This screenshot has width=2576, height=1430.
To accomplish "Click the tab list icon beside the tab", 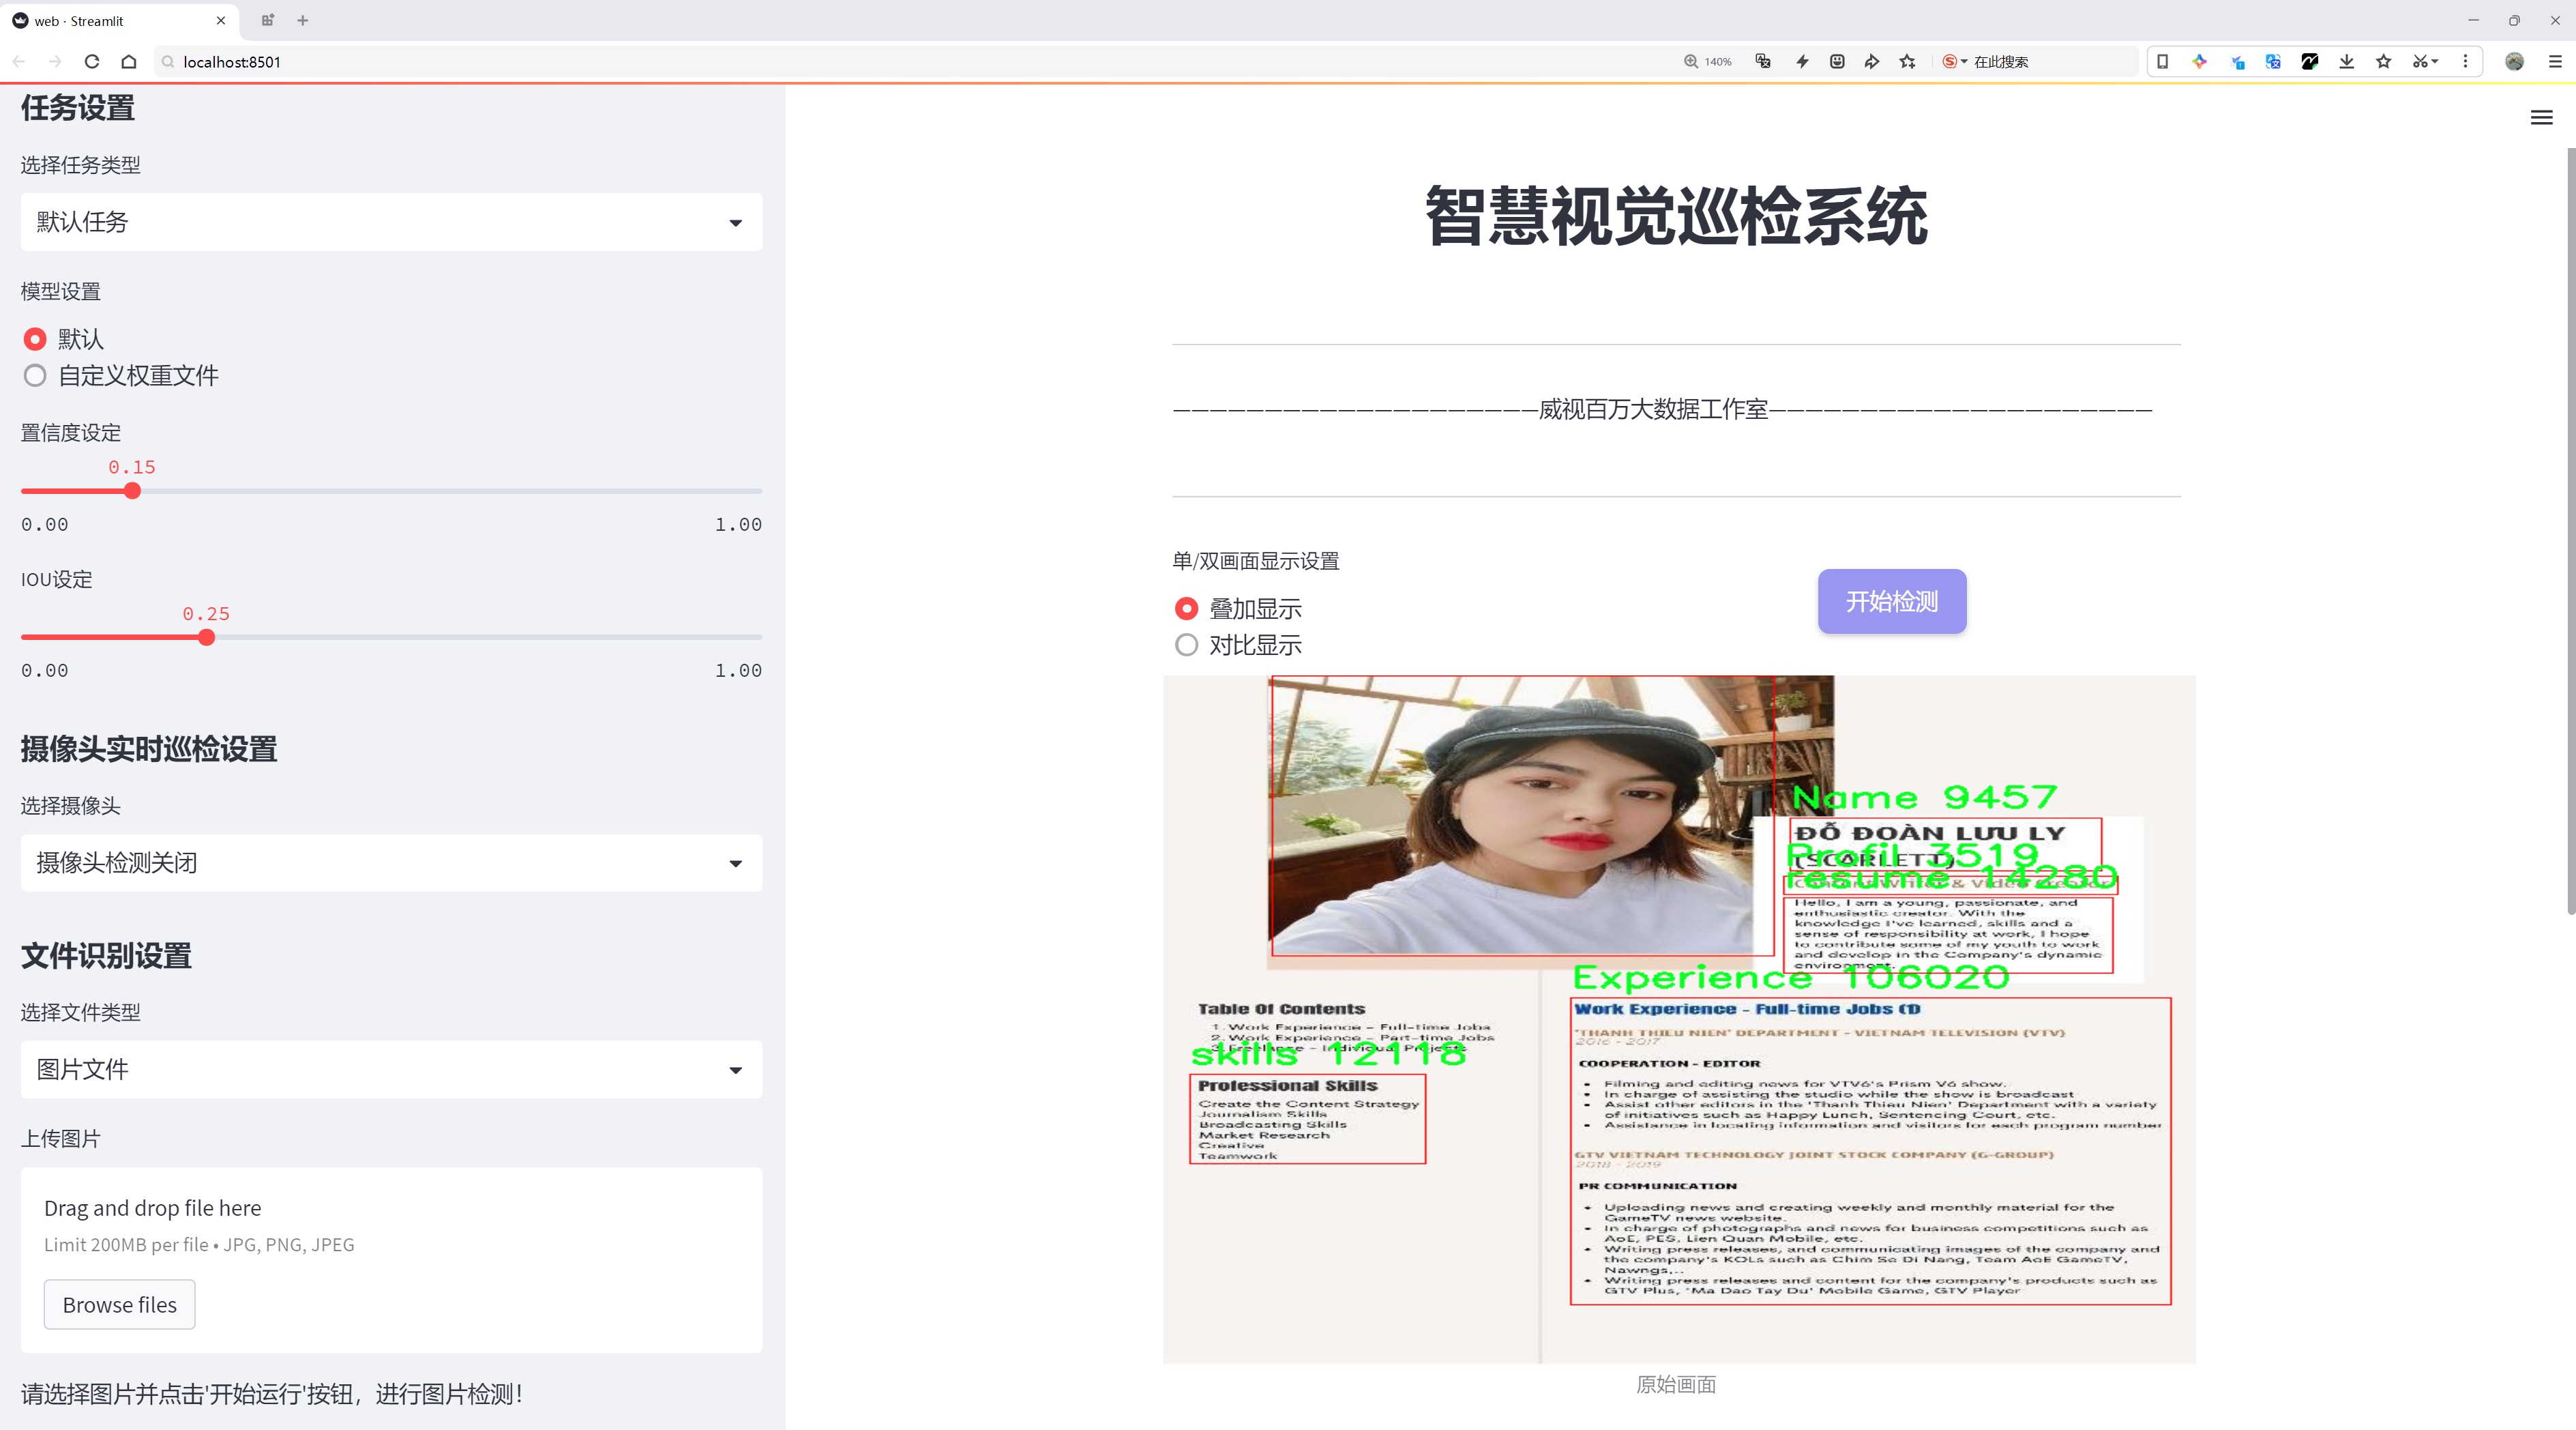I will (268, 20).
